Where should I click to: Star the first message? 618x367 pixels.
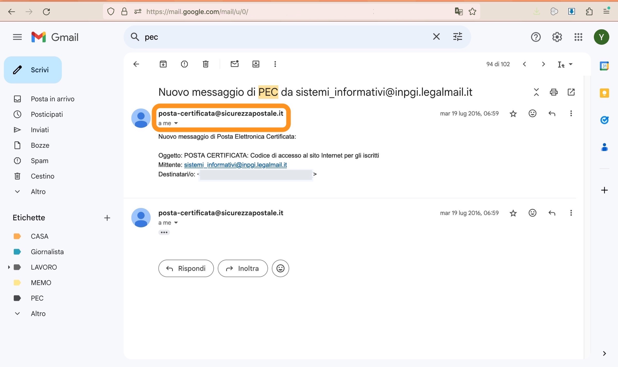tap(513, 114)
